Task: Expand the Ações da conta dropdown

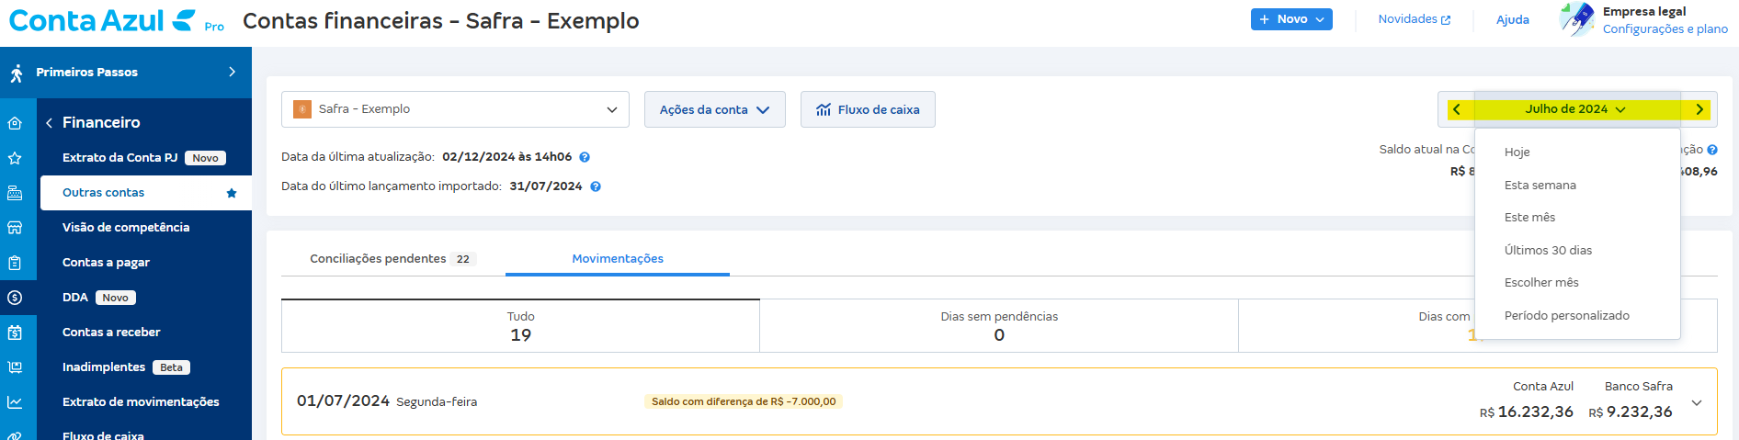Action: tap(714, 109)
